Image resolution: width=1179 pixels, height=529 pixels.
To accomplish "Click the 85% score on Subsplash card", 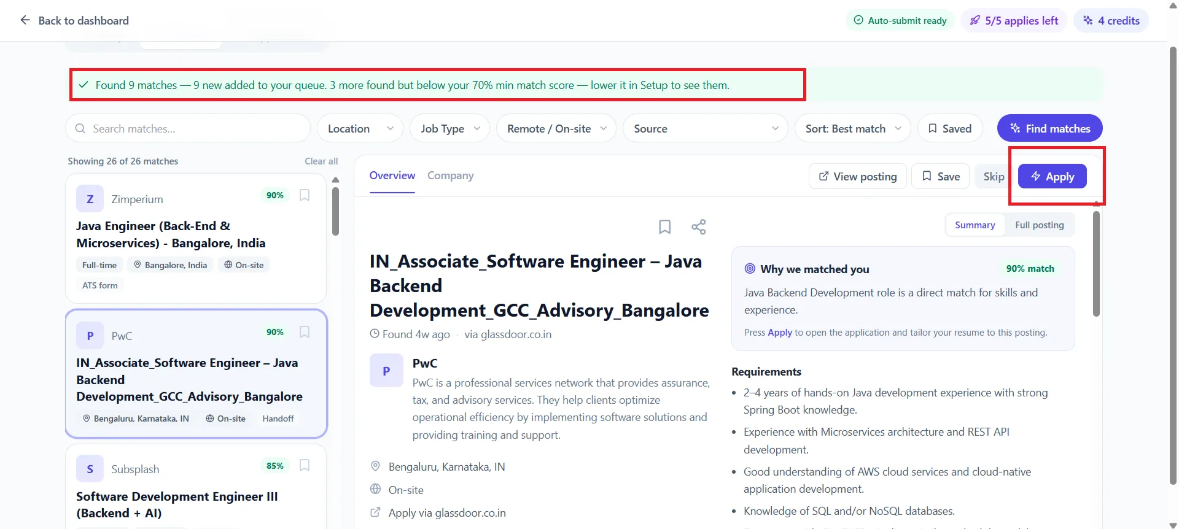I will pos(275,466).
